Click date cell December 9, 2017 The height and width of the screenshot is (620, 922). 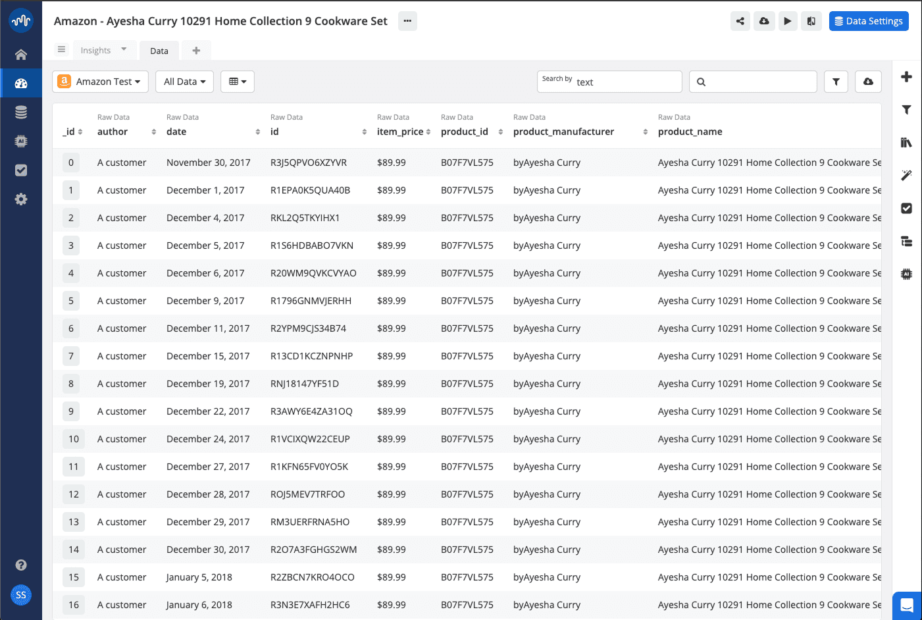point(205,301)
